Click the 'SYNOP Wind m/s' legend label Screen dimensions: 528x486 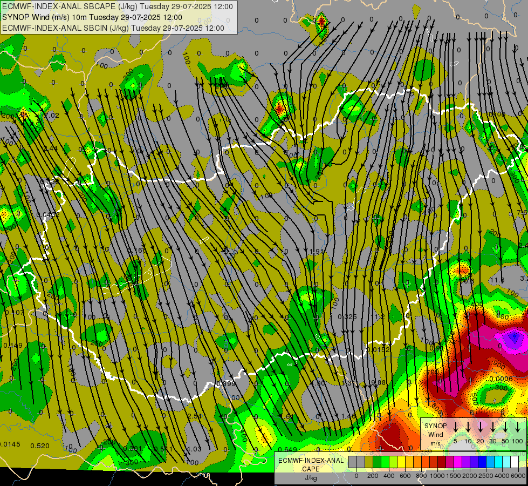coord(435,434)
